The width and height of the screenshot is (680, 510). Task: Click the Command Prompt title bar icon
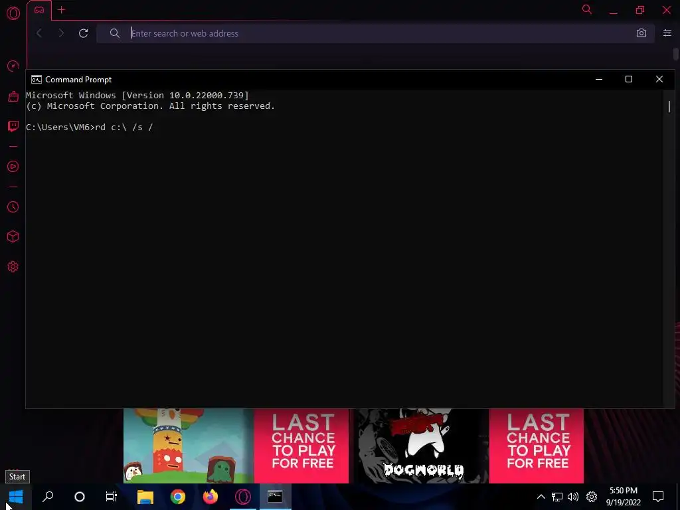pos(37,80)
